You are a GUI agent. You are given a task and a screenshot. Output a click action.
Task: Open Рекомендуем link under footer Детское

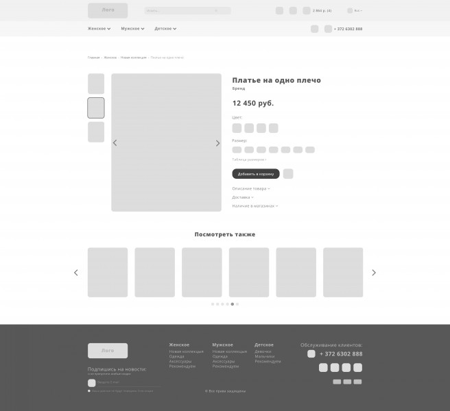tap(268, 362)
